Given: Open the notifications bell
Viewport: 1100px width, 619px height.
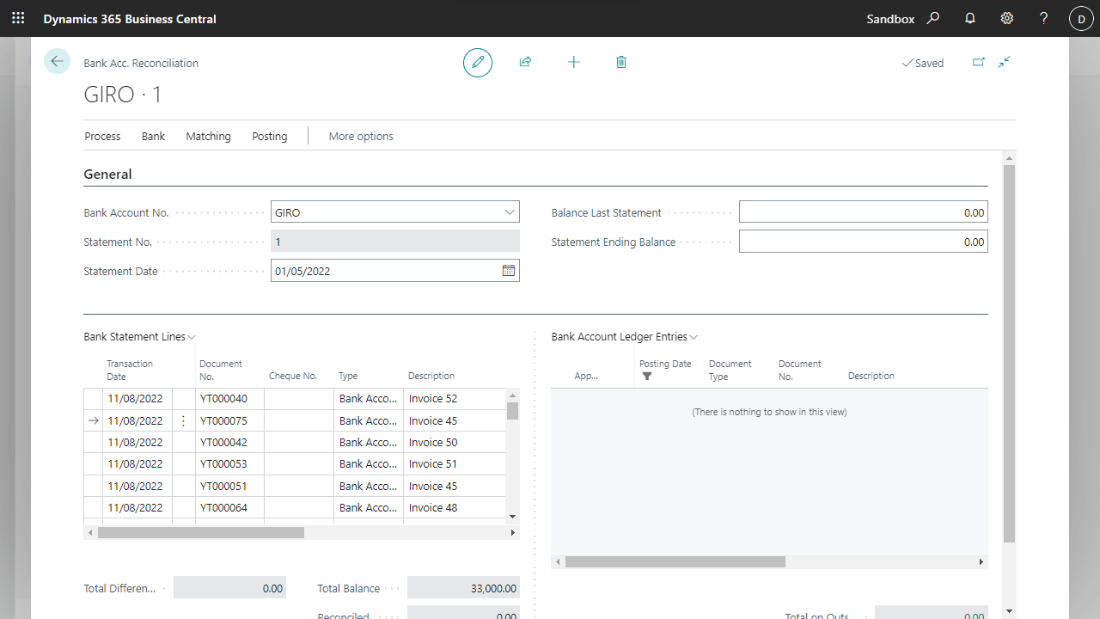Looking at the screenshot, I should (x=970, y=18).
